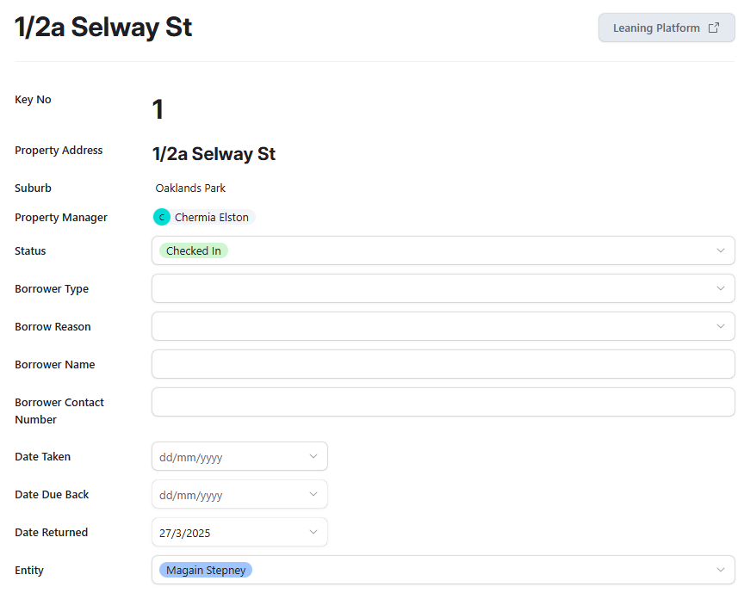Focus the Borrower Contact Number field
744x593 pixels.
443,402
